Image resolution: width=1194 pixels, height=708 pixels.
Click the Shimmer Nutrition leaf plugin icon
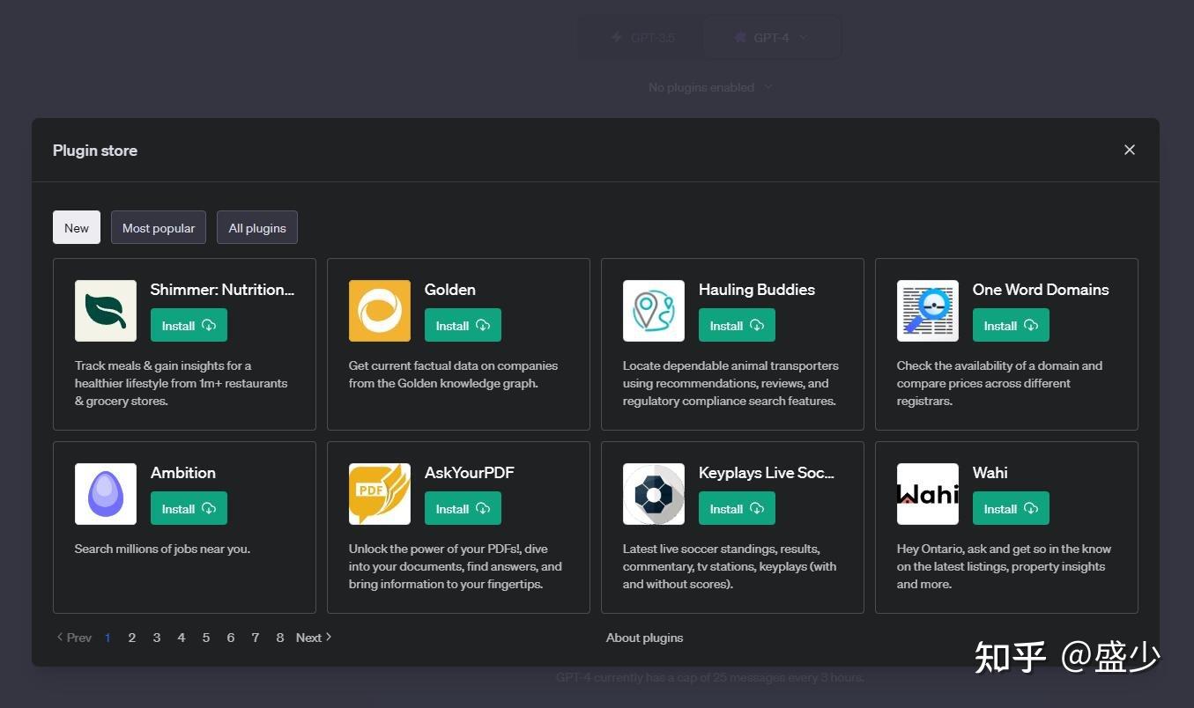pos(106,311)
